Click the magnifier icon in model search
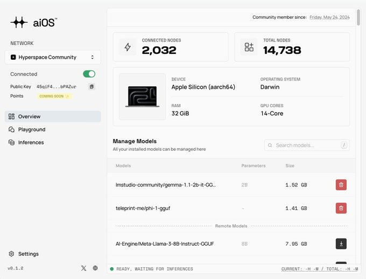This screenshot has width=366, height=279. 270,145
